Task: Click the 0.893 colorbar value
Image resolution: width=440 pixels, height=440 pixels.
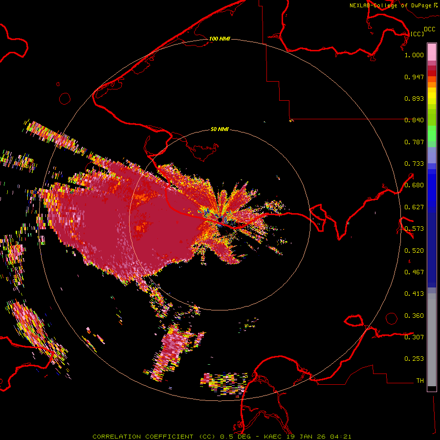Action: pos(414,98)
